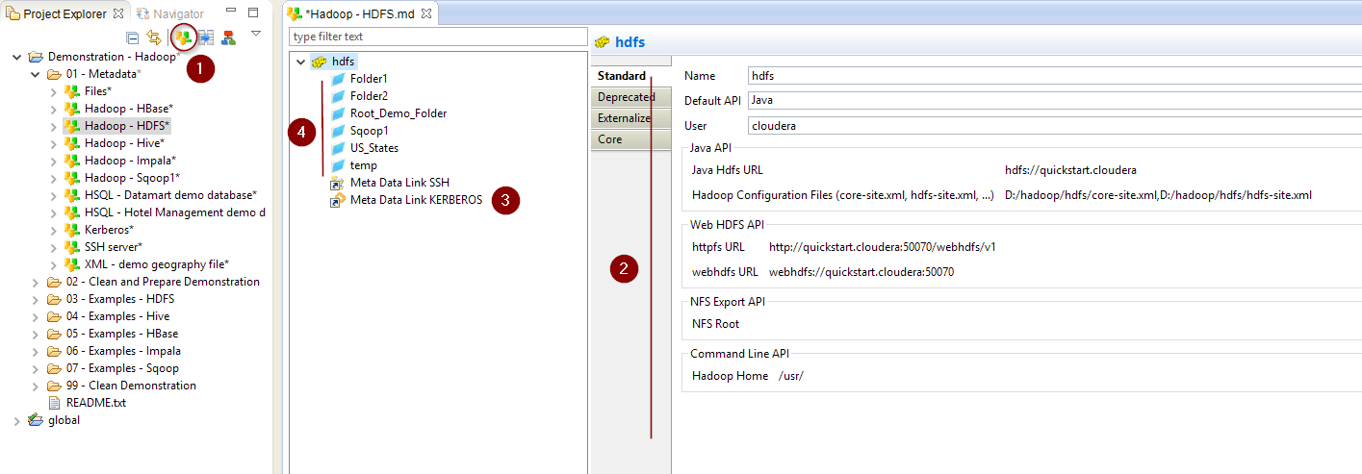Maximize the Project Explorer panel

[253, 12]
